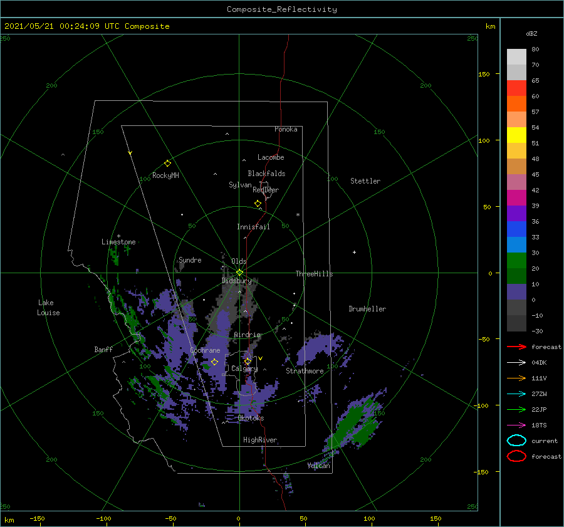
Task: Click the Airdrie town label
Action: pyautogui.click(x=247, y=335)
